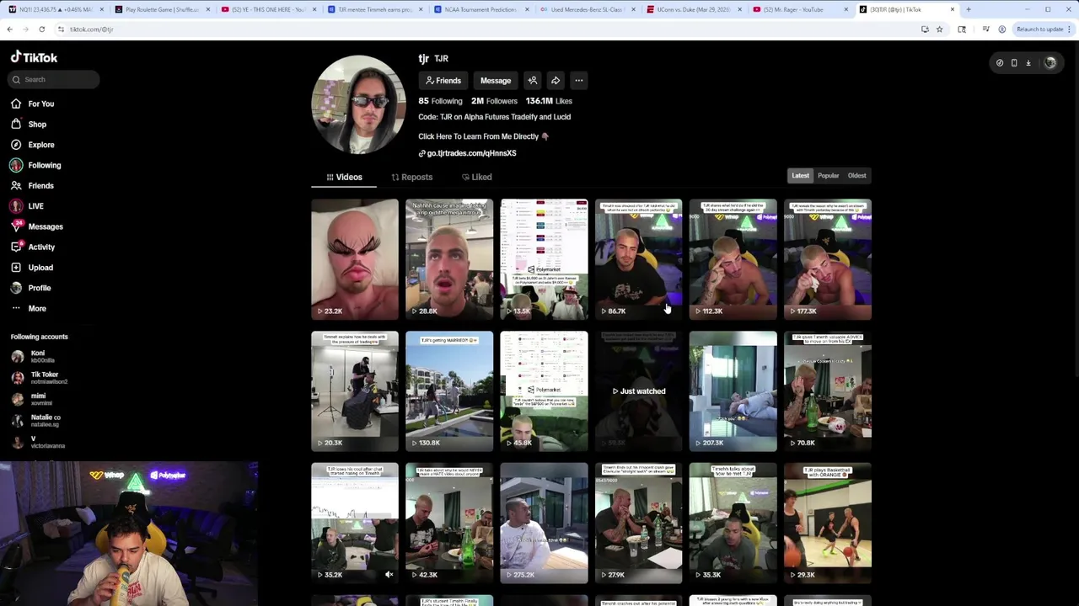
Task: View the 2M Followers list
Action: pos(494,101)
